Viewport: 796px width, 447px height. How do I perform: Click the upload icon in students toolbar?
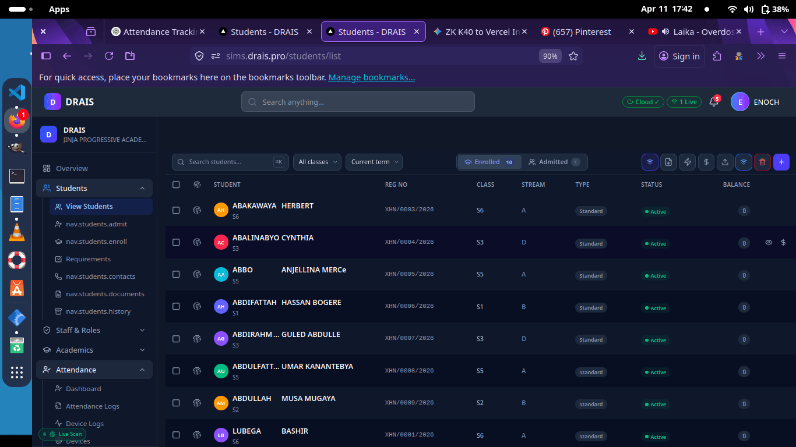click(725, 162)
